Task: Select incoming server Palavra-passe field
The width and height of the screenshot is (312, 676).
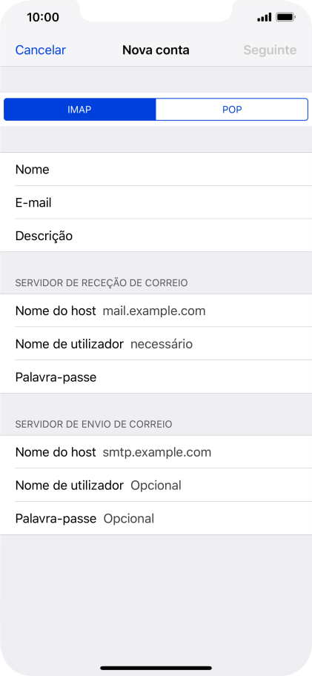Action: (x=156, y=377)
